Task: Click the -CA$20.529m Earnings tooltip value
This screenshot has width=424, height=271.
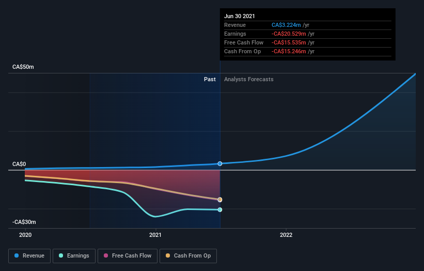Action: pos(290,34)
